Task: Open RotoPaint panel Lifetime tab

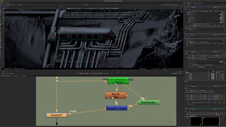Action: pyautogui.click(x=217, y=54)
